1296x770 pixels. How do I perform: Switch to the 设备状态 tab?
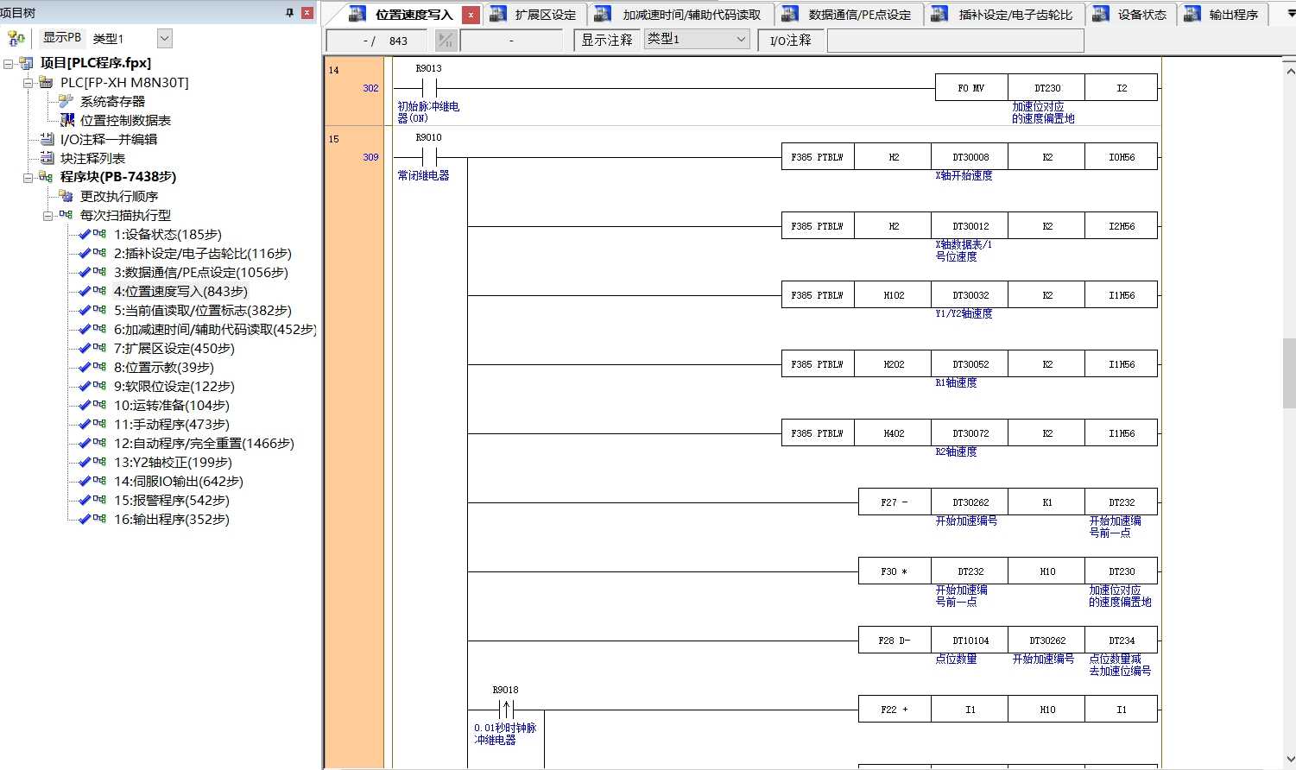coord(1132,14)
